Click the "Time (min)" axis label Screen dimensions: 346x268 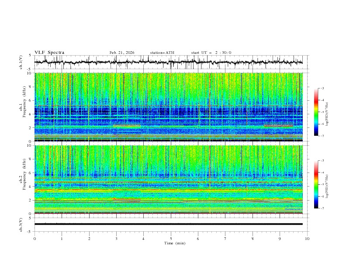point(175,243)
